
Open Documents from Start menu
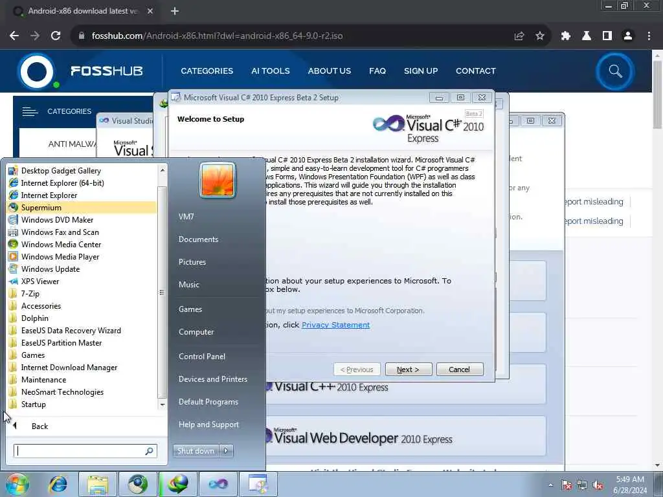(198, 239)
